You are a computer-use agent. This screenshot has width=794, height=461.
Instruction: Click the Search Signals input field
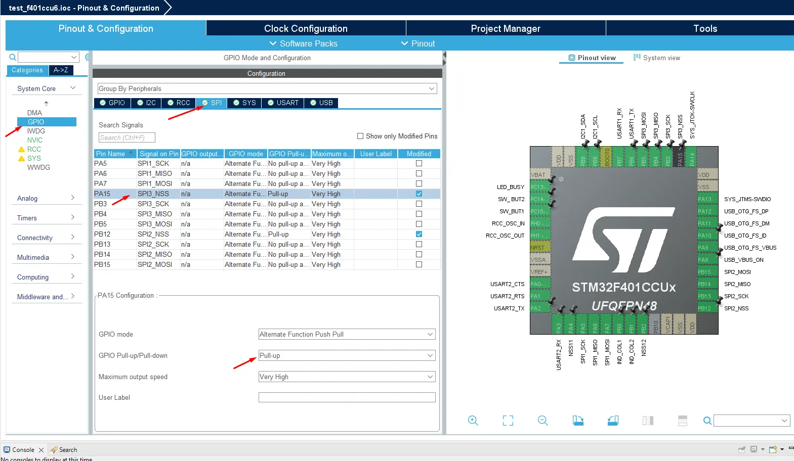click(127, 137)
